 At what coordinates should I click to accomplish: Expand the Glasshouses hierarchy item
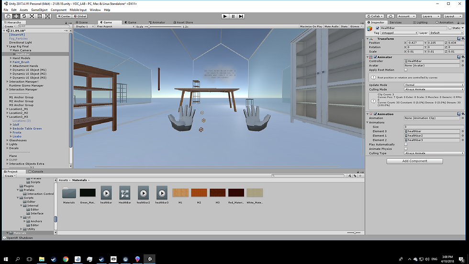(8, 140)
